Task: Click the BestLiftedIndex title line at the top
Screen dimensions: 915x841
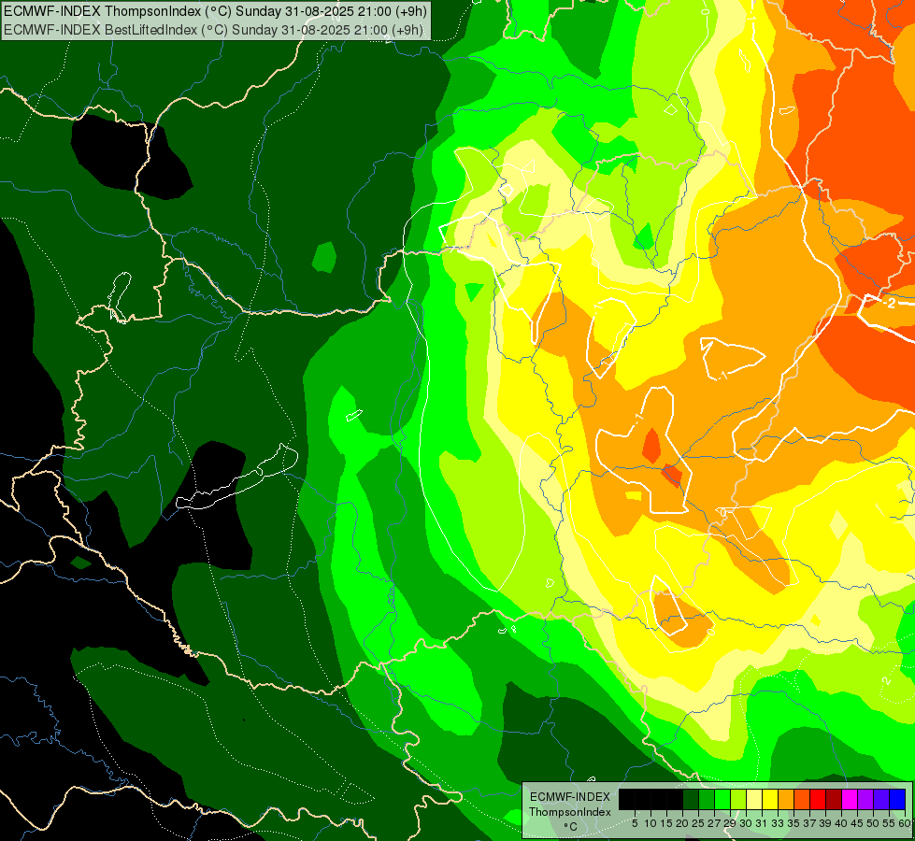Action: point(213,30)
